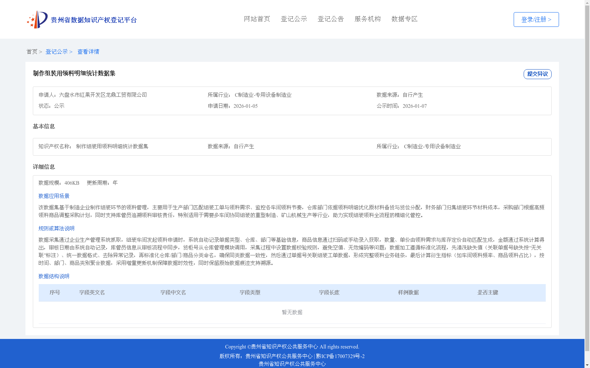Click the 样例数据 column header
Image resolution: width=590 pixels, height=368 pixels.
[409, 293]
